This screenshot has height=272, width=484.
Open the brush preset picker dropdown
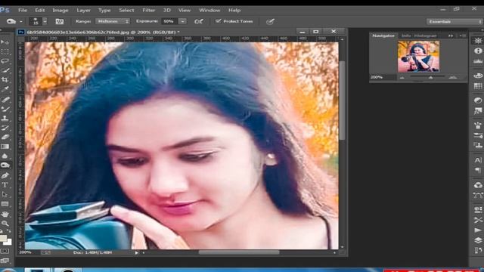[45, 21]
